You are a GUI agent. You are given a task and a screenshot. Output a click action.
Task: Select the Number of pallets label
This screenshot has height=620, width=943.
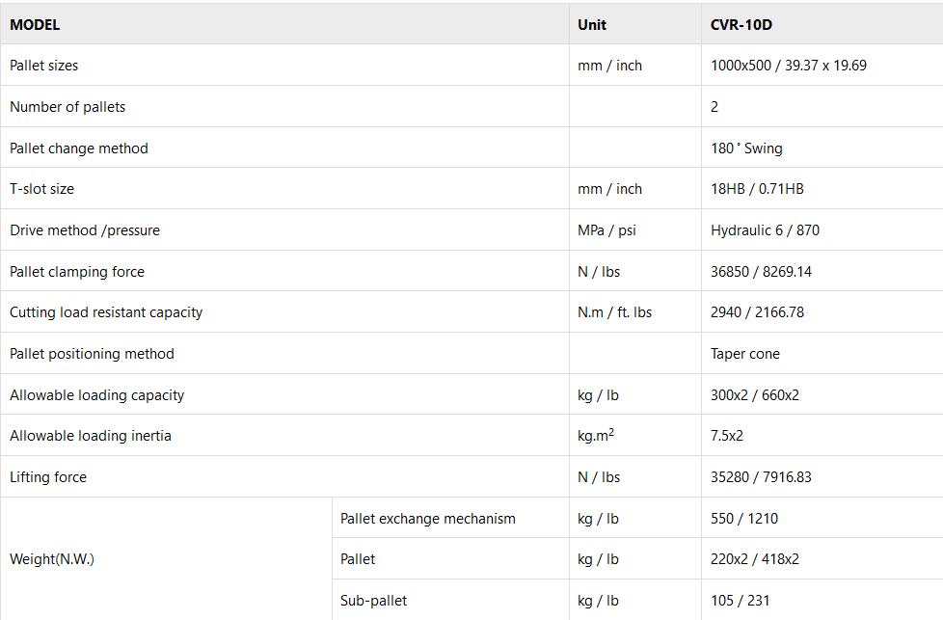67,107
